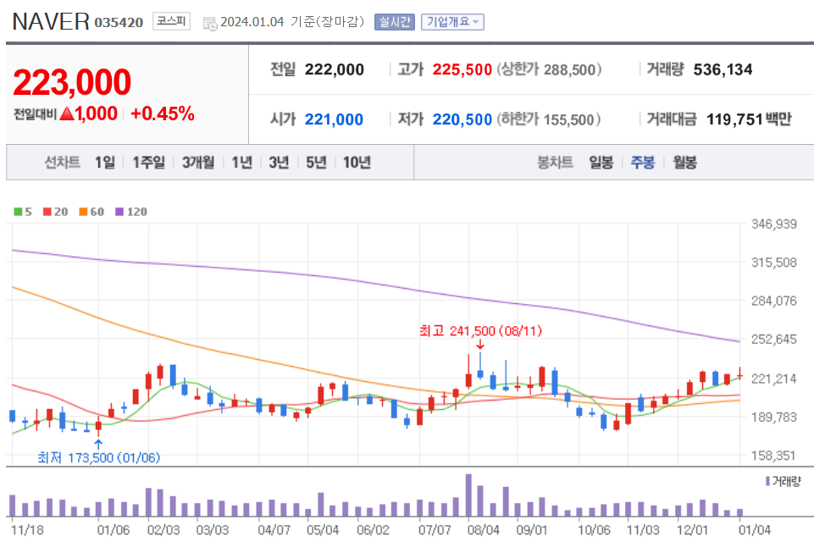Click the 선차트 line chart label

[63, 163]
